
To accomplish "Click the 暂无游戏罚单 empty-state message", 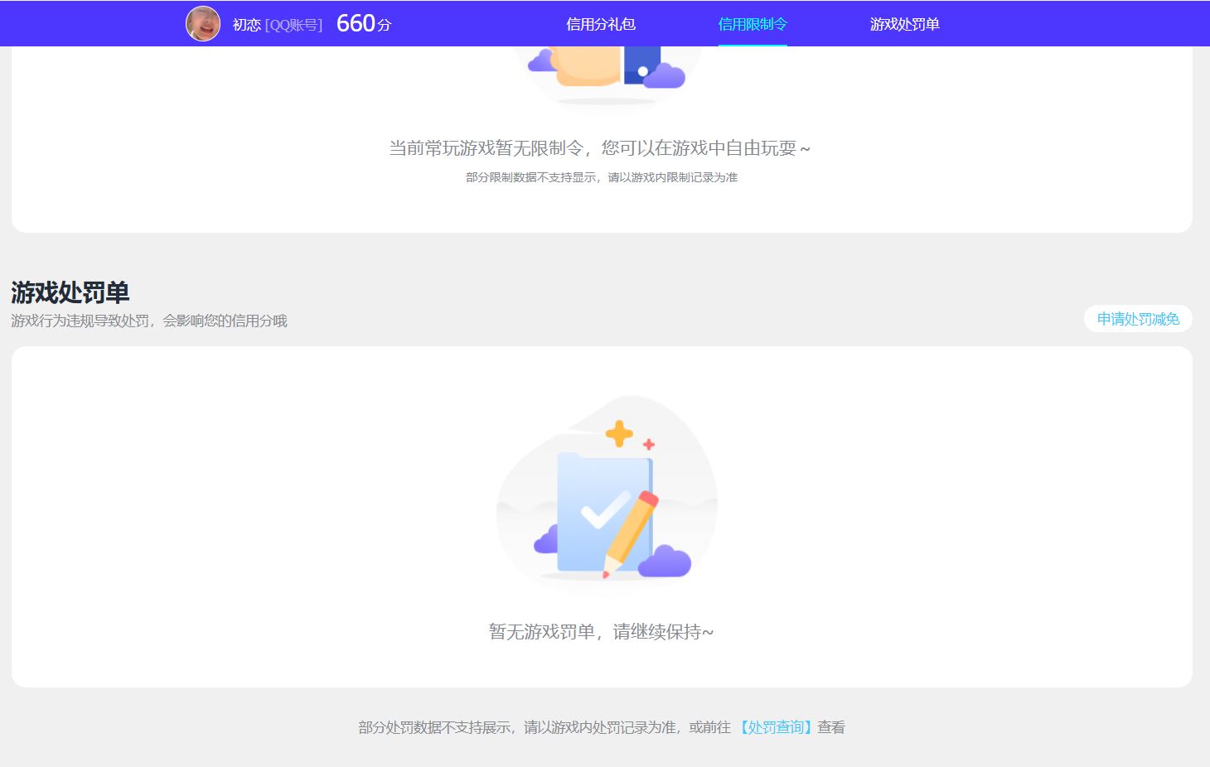I will coord(601,632).
